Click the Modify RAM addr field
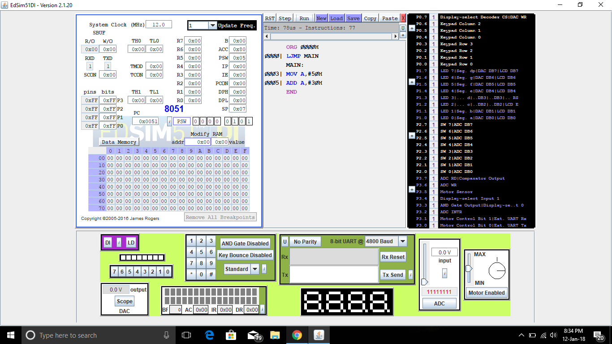This screenshot has width=612, height=344. [x=198, y=142]
